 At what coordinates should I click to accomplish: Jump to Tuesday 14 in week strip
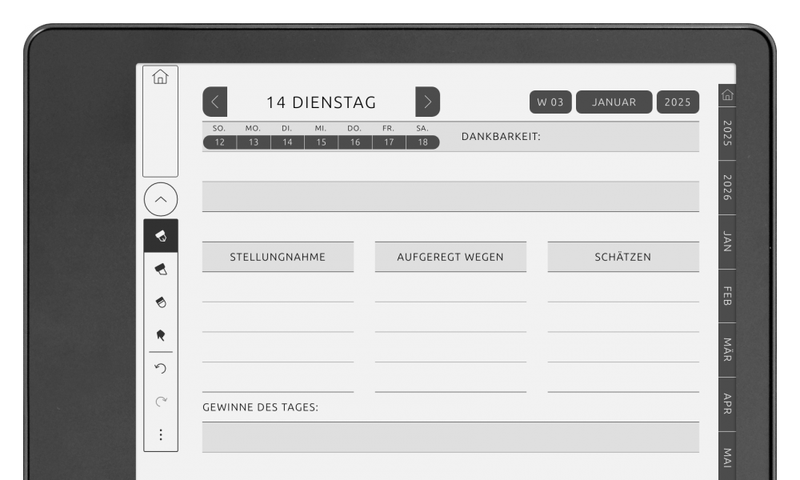click(x=287, y=142)
